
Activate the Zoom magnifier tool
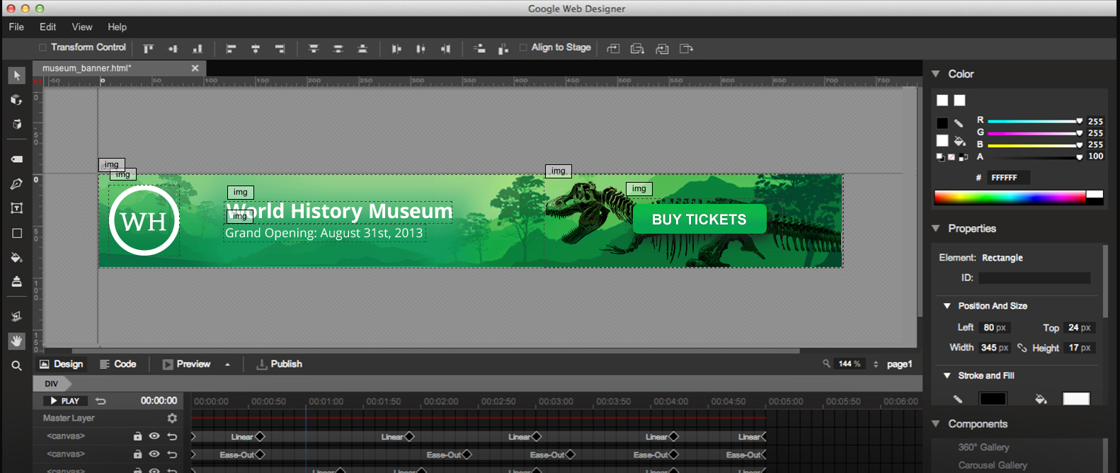16,365
